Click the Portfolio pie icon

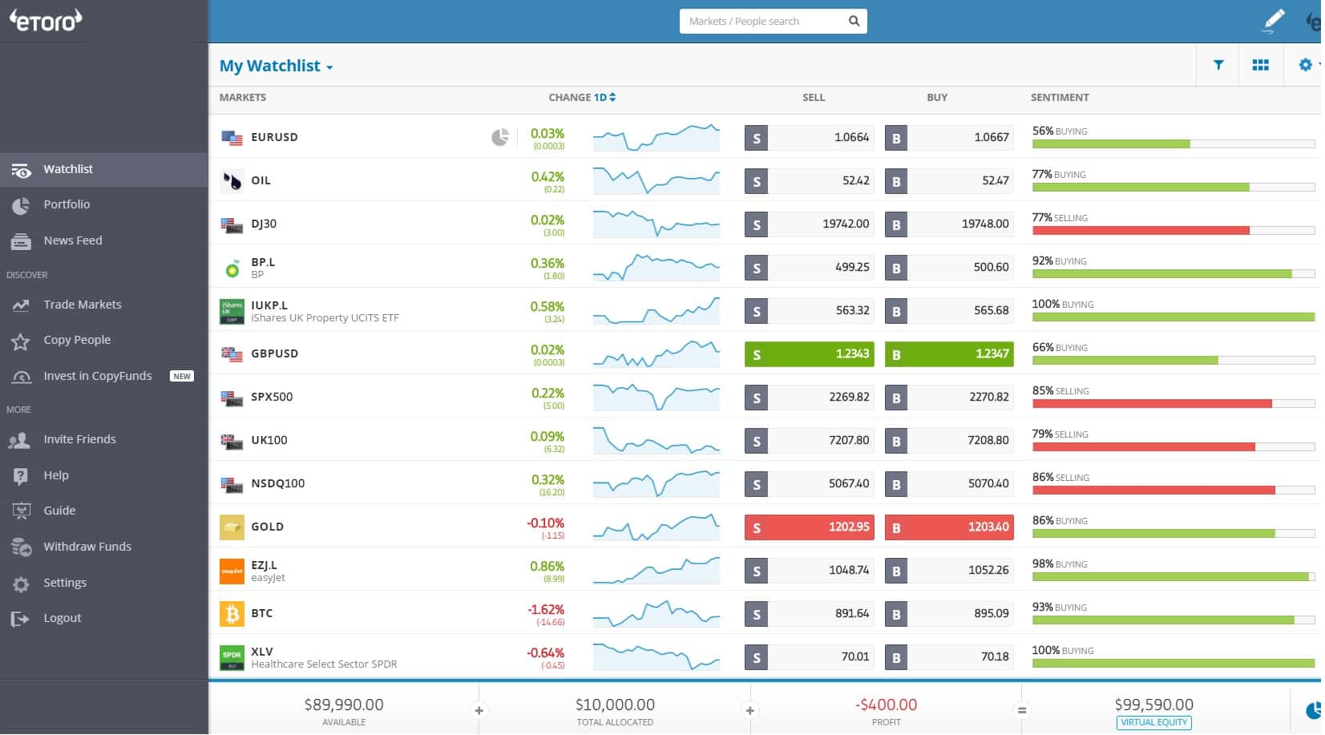(21, 205)
